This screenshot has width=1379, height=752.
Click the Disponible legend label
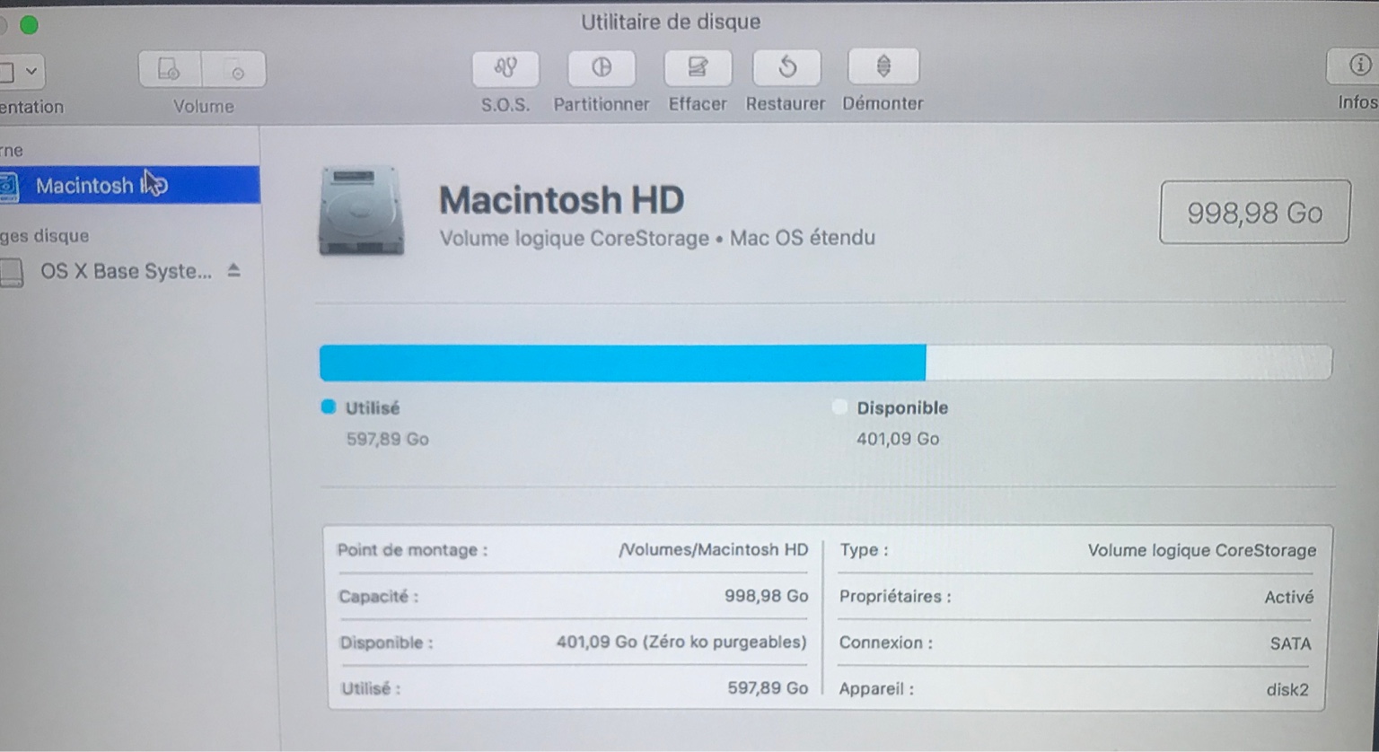pyautogui.click(x=902, y=407)
